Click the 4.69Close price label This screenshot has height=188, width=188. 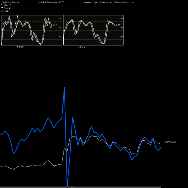click(170, 142)
